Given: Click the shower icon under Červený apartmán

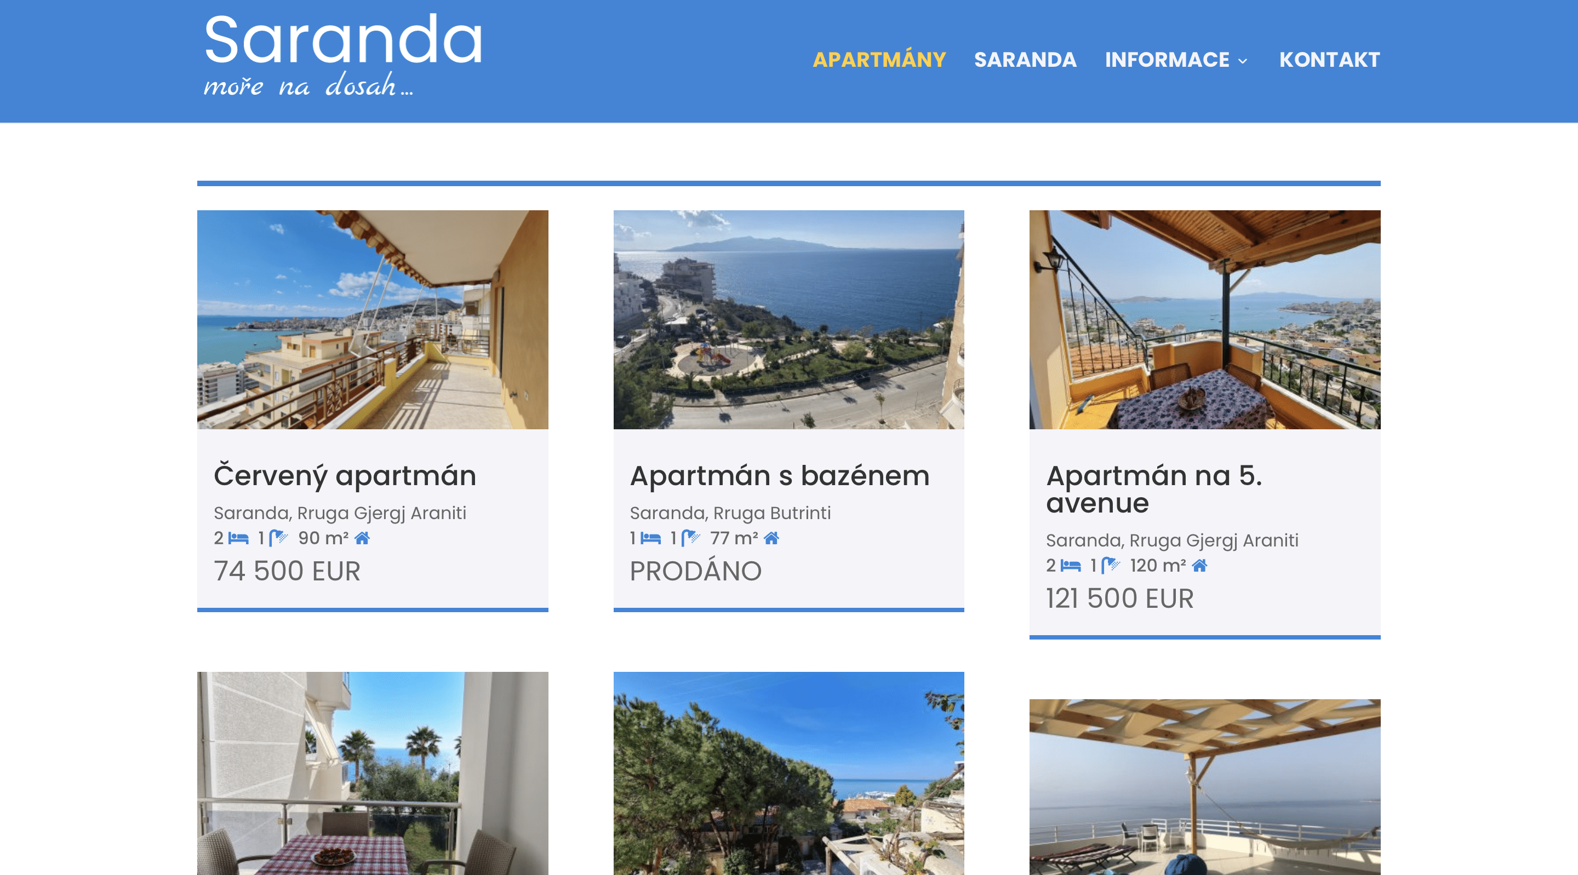Looking at the screenshot, I should pos(278,538).
